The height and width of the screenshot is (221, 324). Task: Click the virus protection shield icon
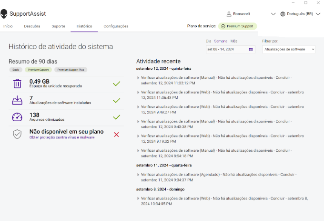click(17, 134)
